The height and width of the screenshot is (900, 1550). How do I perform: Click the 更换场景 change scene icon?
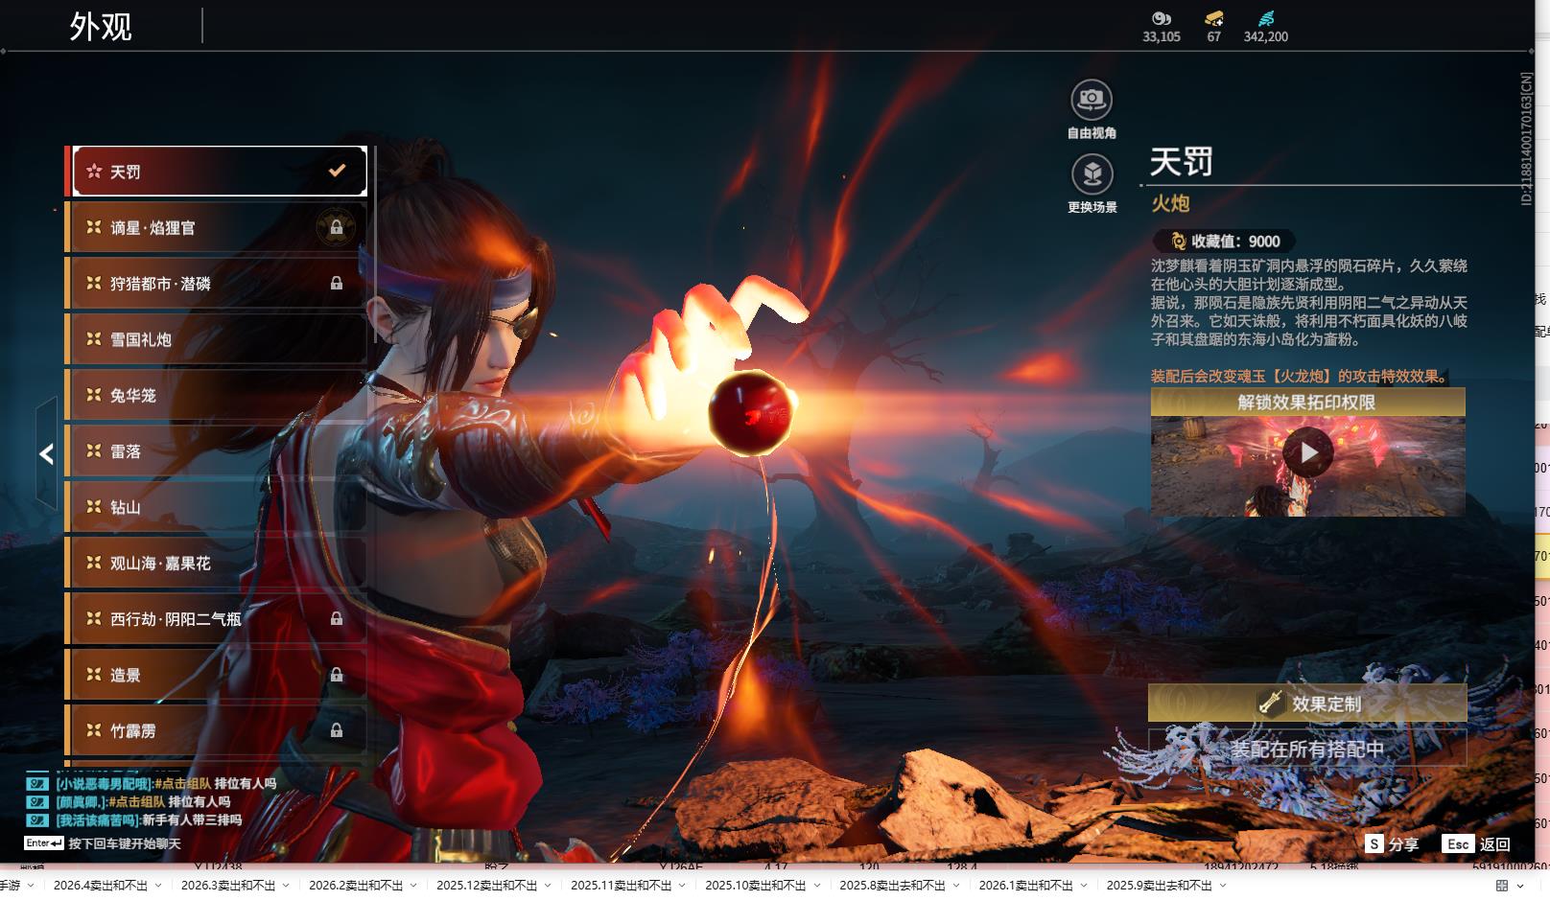point(1091,174)
